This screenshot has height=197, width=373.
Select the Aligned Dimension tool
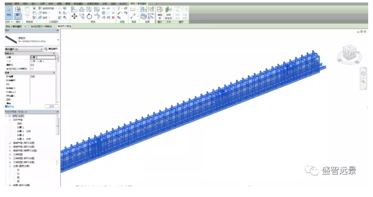coord(133,10)
